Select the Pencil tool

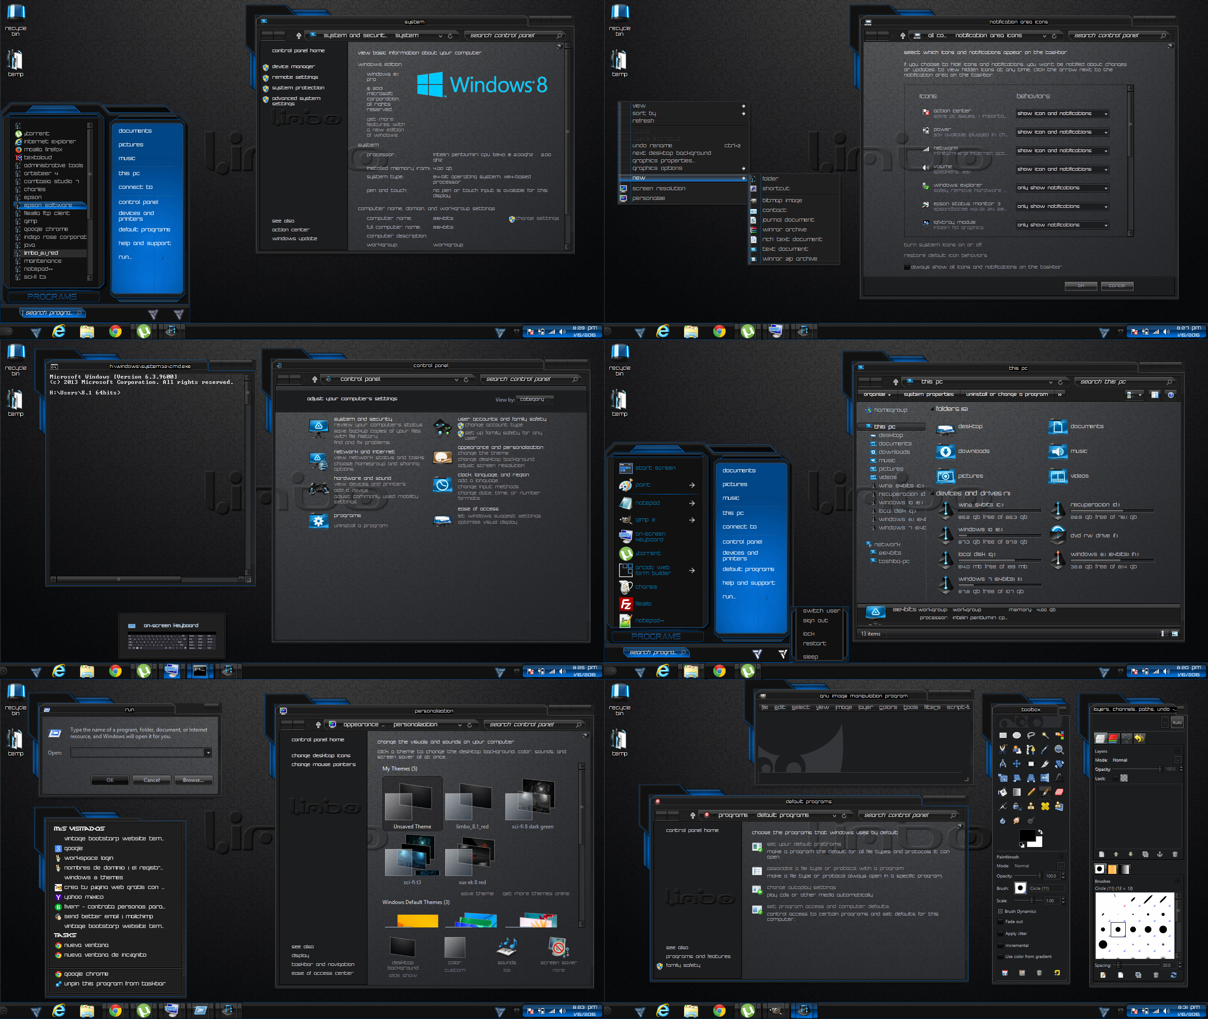tap(1031, 792)
